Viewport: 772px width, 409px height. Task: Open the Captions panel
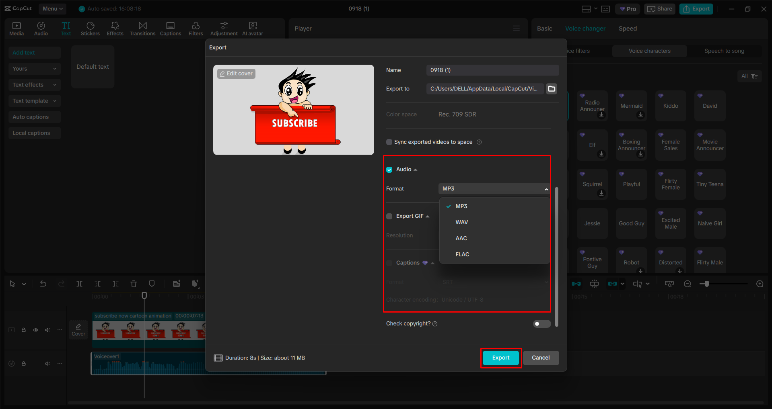(171, 29)
